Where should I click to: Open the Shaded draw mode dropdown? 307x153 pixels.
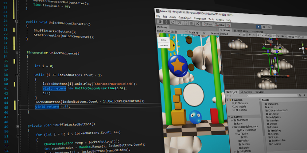[x=230, y=34]
